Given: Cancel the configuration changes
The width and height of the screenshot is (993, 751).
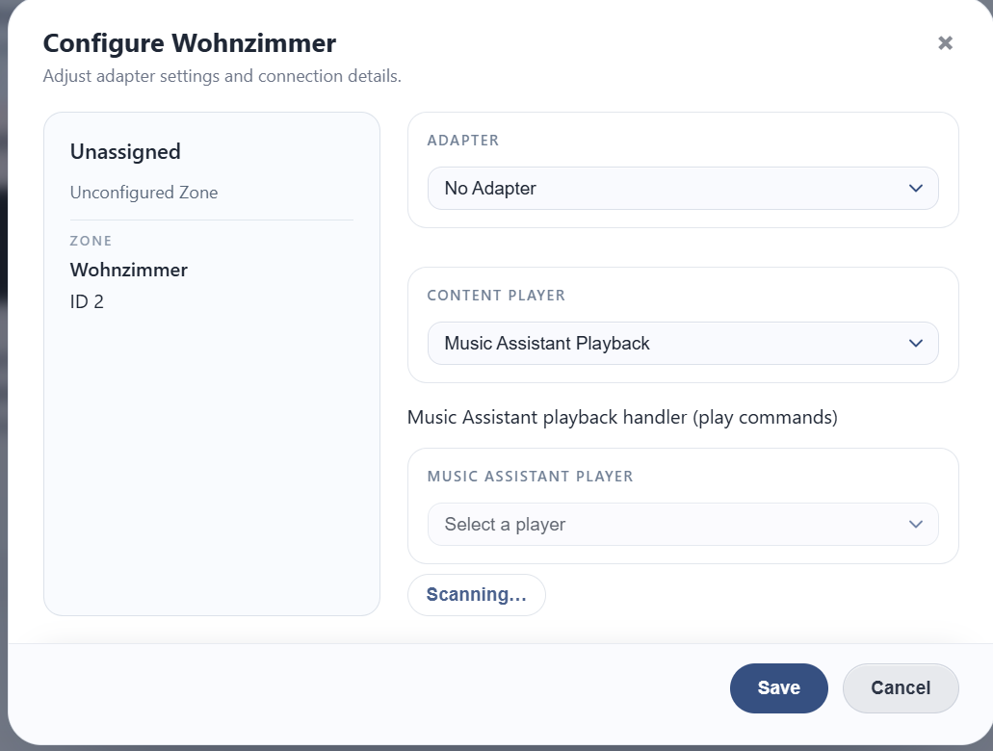Looking at the screenshot, I should tap(900, 687).
